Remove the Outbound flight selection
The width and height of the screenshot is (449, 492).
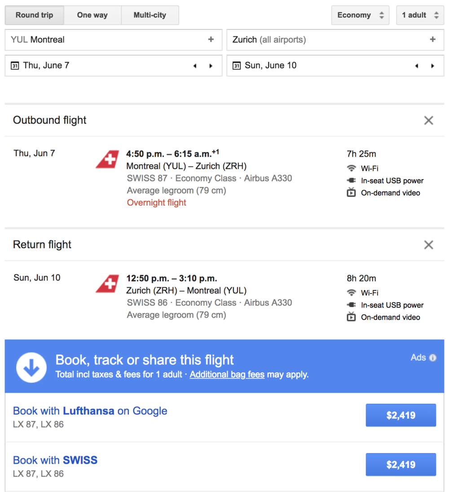tap(428, 120)
